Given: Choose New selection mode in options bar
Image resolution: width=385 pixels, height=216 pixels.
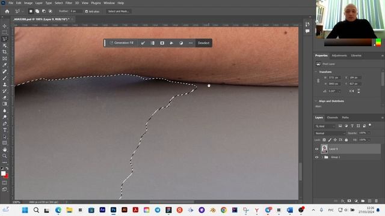Looking at the screenshot, I should click(31, 11).
